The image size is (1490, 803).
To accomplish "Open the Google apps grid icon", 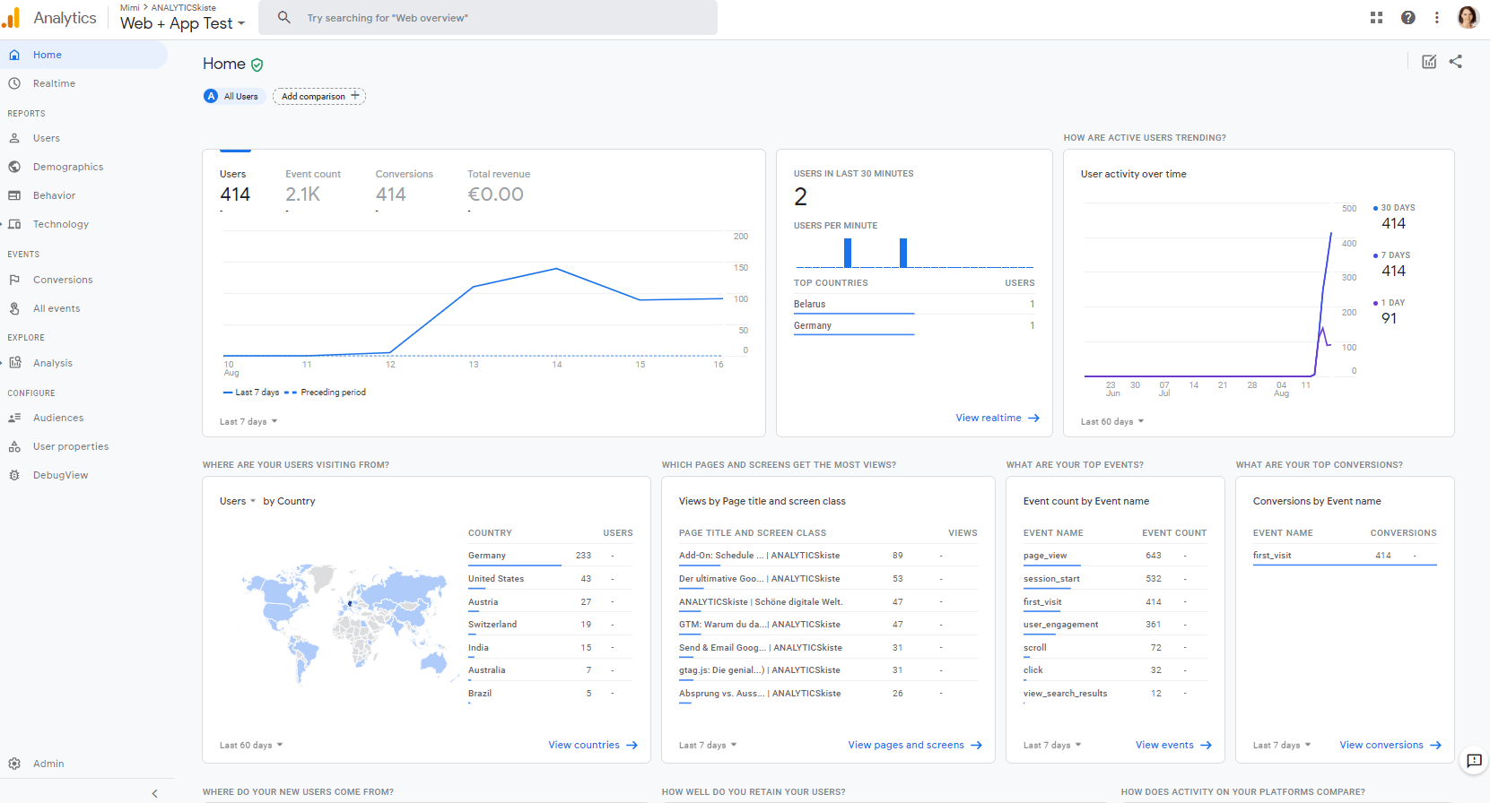I will coord(1376,18).
